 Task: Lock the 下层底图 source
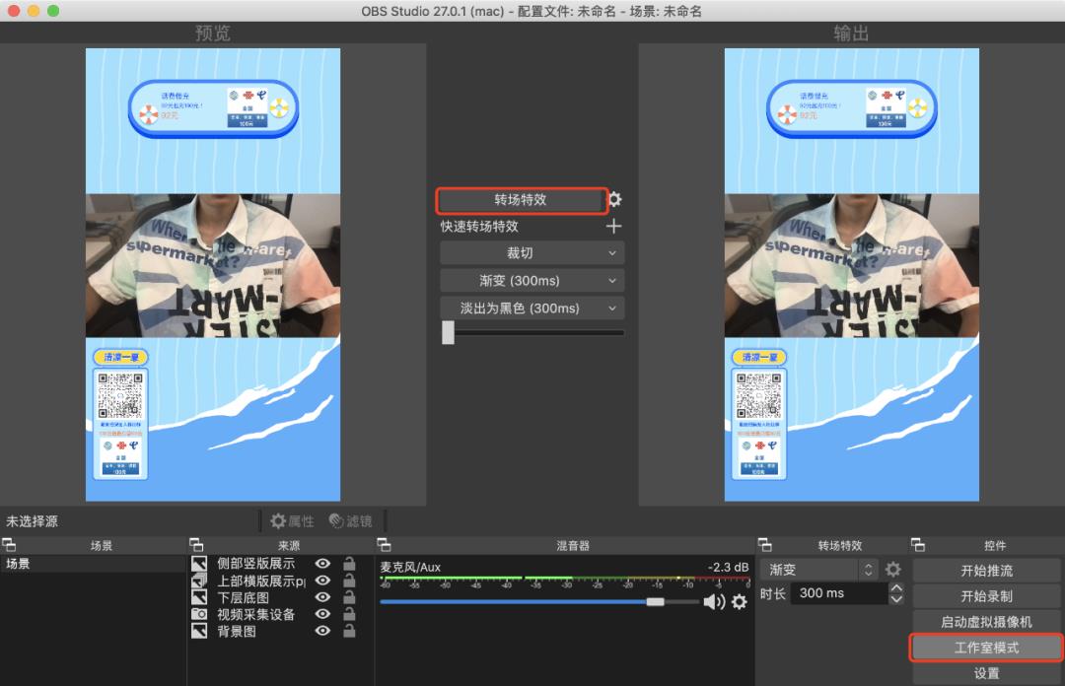coord(349,596)
